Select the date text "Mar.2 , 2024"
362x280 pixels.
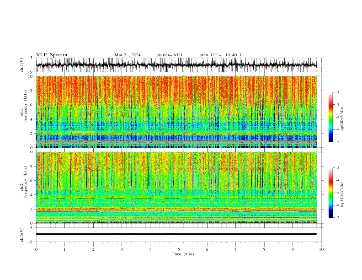click(x=128, y=55)
